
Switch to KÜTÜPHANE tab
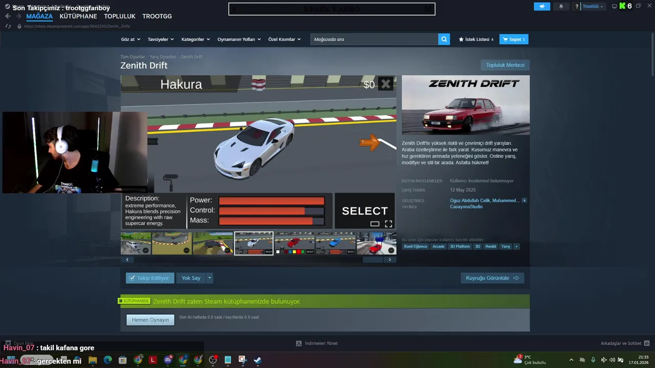[x=78, y=16]
